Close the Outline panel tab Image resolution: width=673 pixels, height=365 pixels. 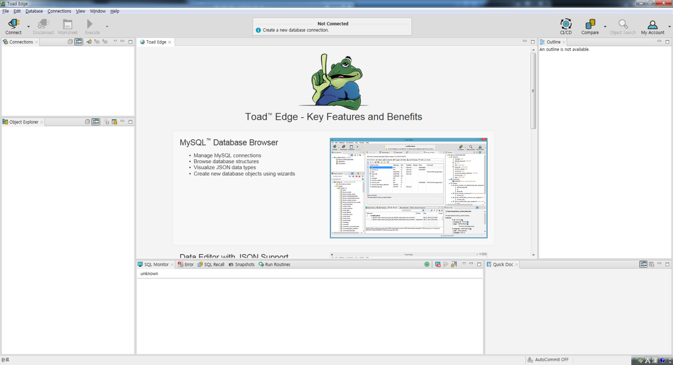point(564,43)
